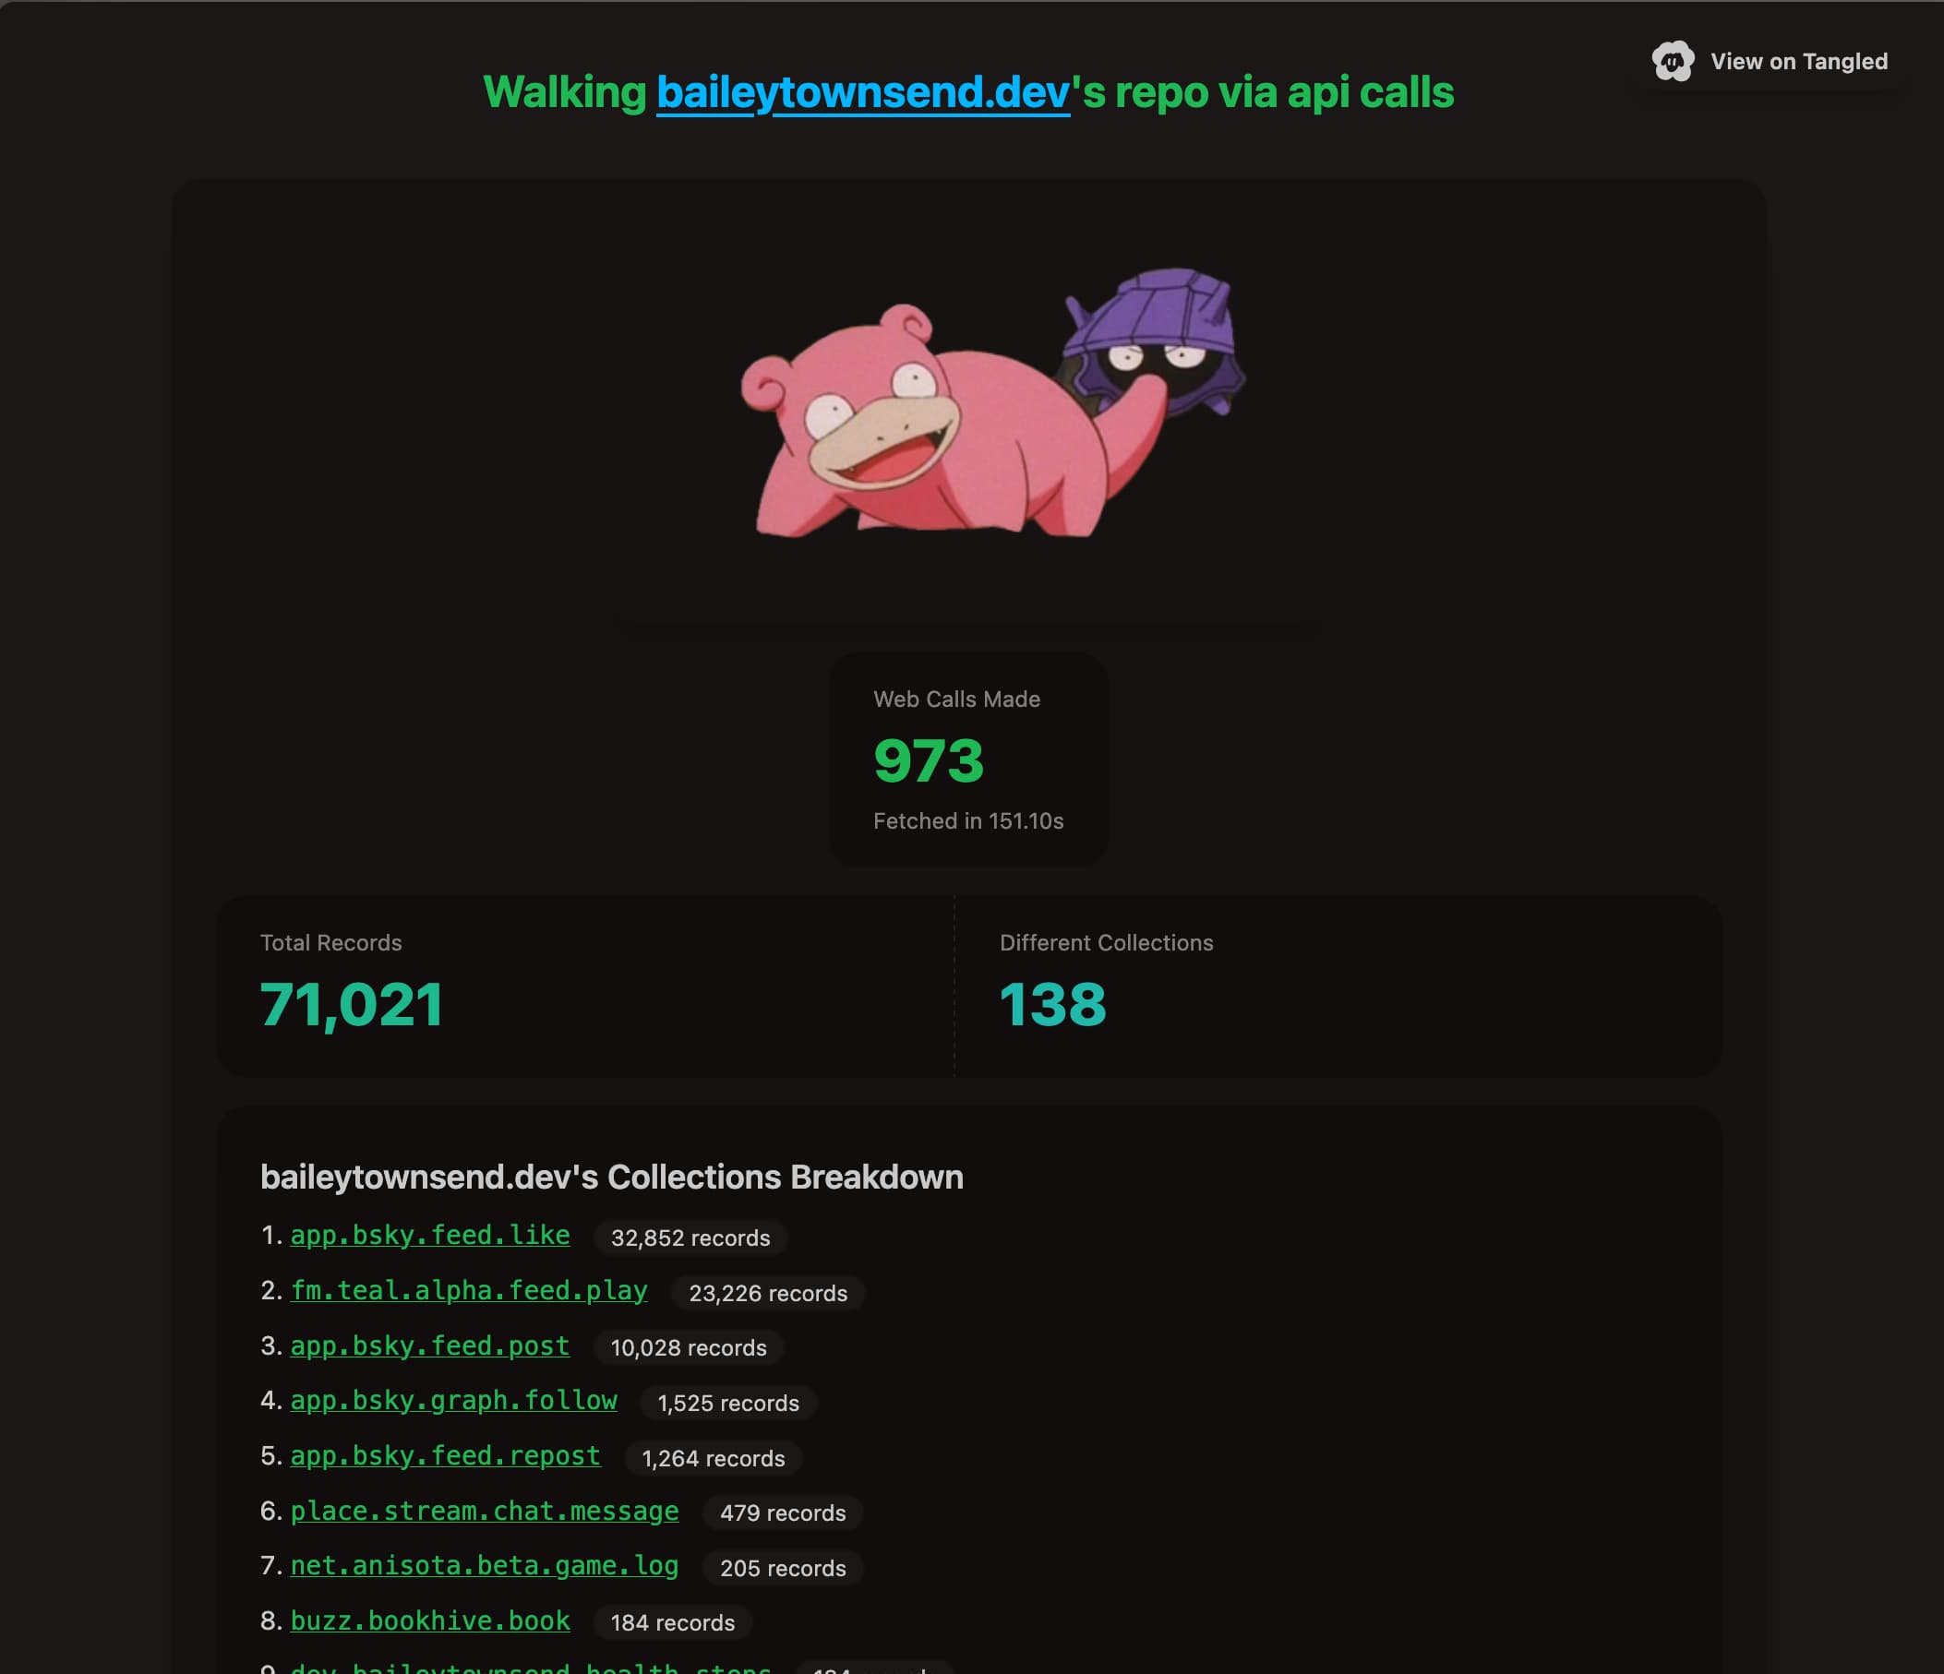Open buzz.bookhive.book collection link
This screenshot has width=1944, height=1674.
pos(430,1620)
